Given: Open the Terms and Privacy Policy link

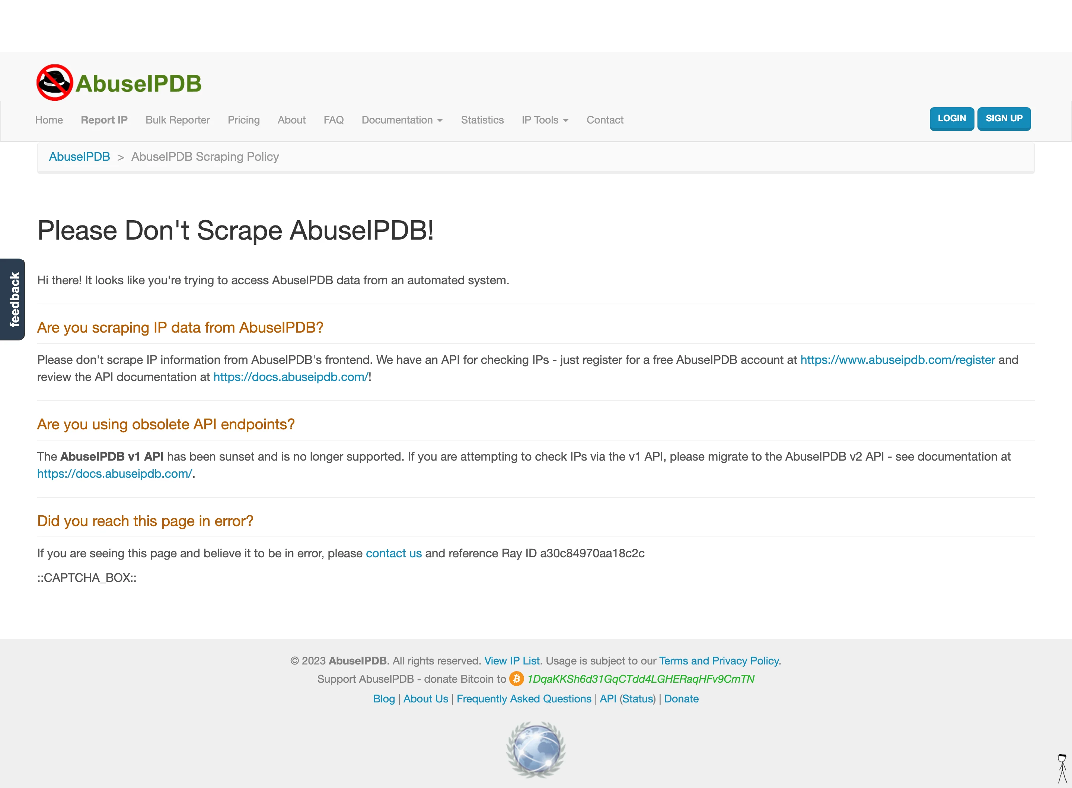Looking at the screenshot, I should (719, 661).
